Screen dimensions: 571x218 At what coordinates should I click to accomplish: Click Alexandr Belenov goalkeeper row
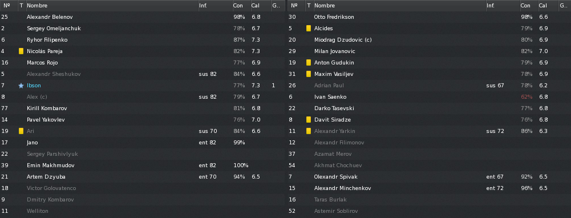143,17
